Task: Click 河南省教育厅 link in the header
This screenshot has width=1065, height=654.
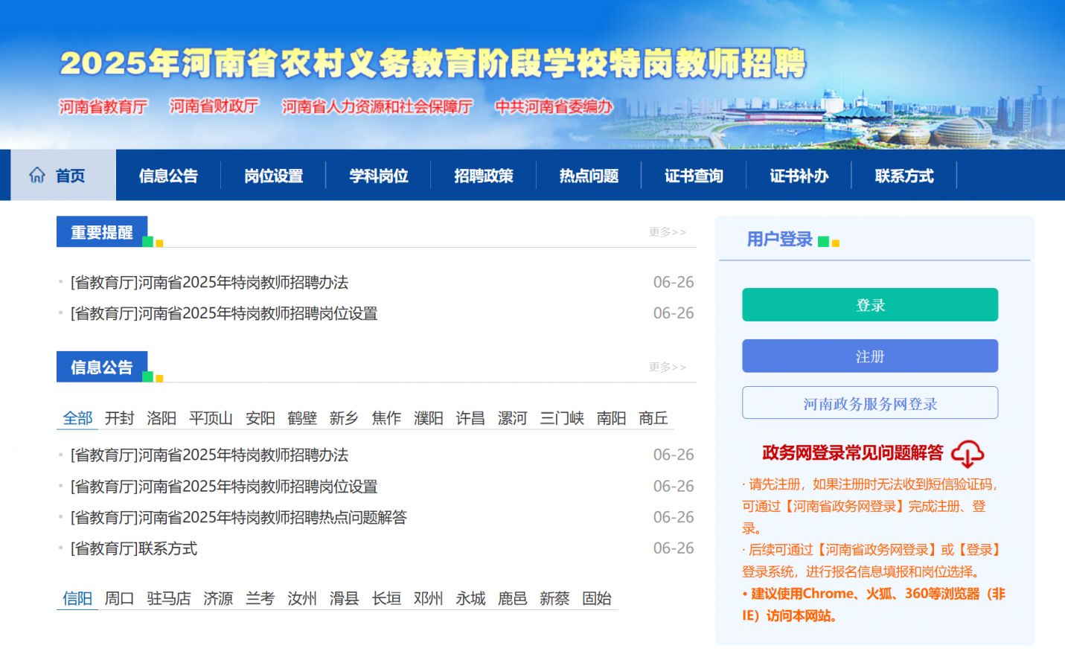Action: coord(103,106)
